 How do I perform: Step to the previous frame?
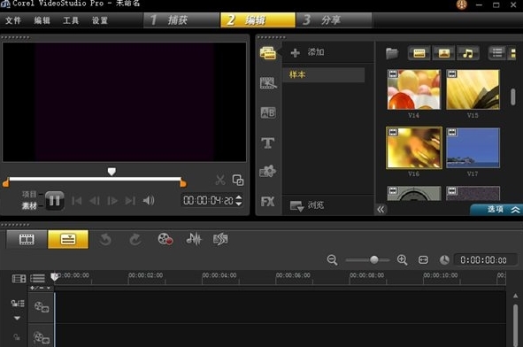coord(95,201)
